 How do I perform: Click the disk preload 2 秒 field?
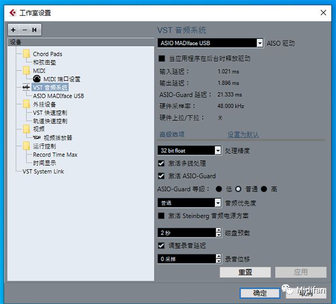click(186, 232)
